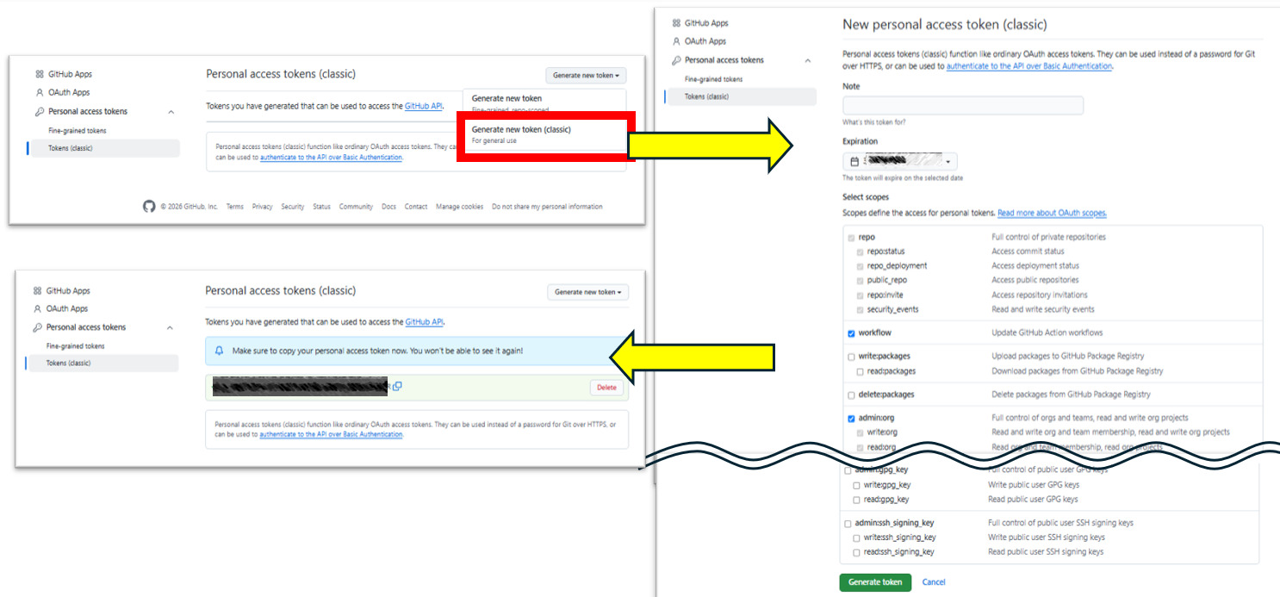
Task: Toggle the repo_deployment checkbox
Action: pyautogui.click(x=860, y=266)
